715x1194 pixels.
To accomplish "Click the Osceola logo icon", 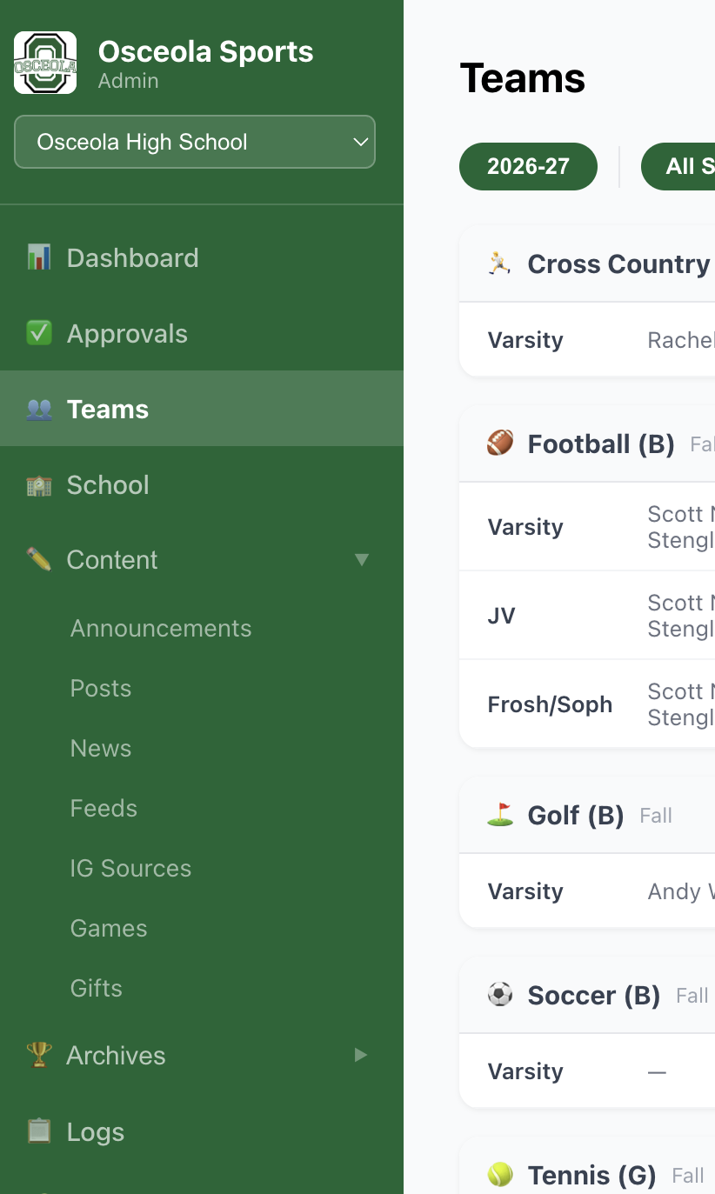I will pyautogui.click(x=45, y=63).
